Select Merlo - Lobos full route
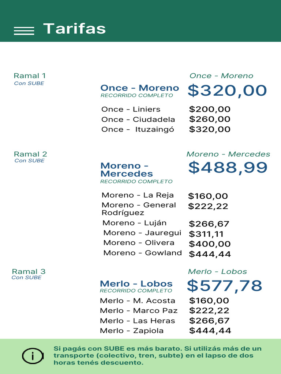Viewport: 281px width, 374px height. click(x=136, y=284)
